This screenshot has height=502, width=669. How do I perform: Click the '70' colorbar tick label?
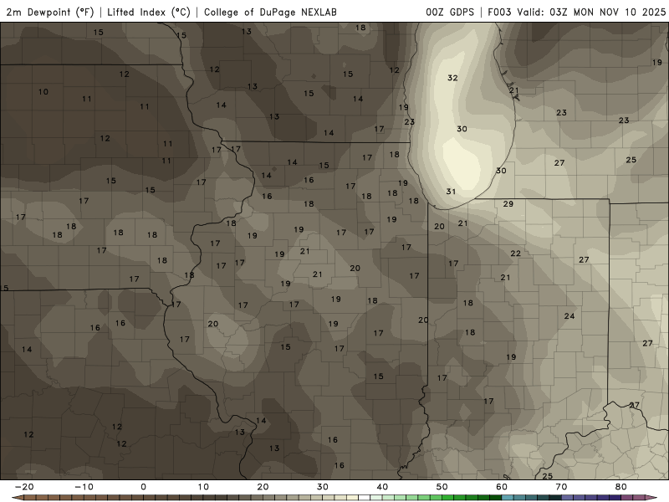[x=561, y=487]
